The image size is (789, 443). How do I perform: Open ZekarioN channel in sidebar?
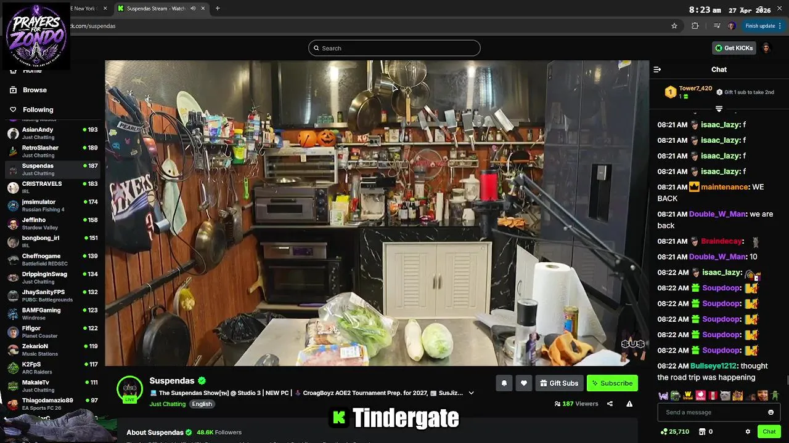[x=52, y=349]
